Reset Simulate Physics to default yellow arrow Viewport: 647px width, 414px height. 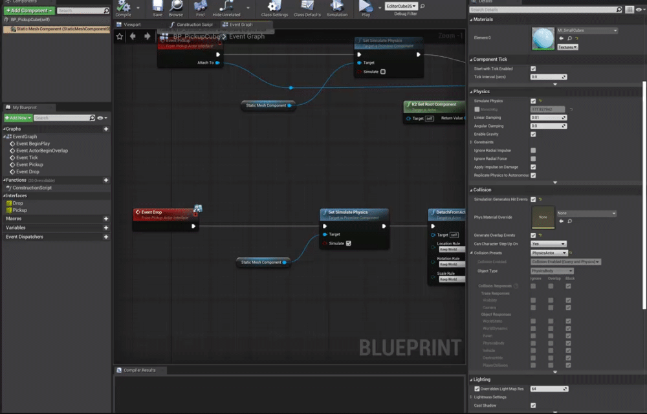click(x=540, y=101)
